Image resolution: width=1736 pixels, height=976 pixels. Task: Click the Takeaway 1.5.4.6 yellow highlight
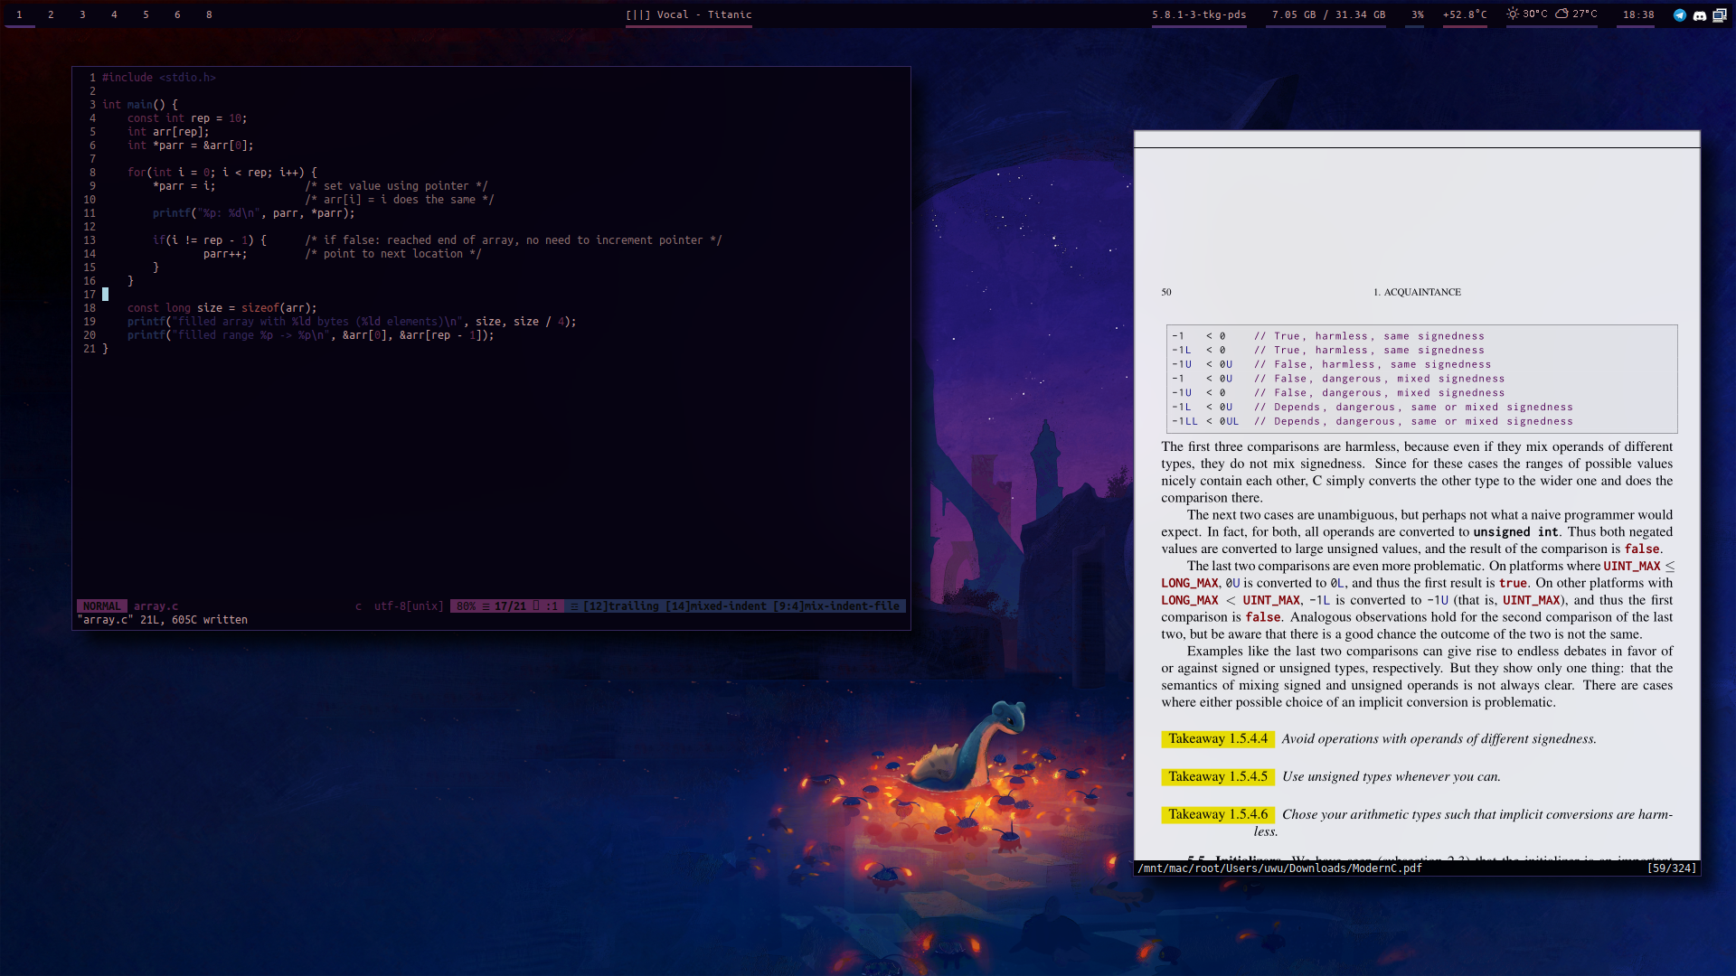coord(1217,815)
